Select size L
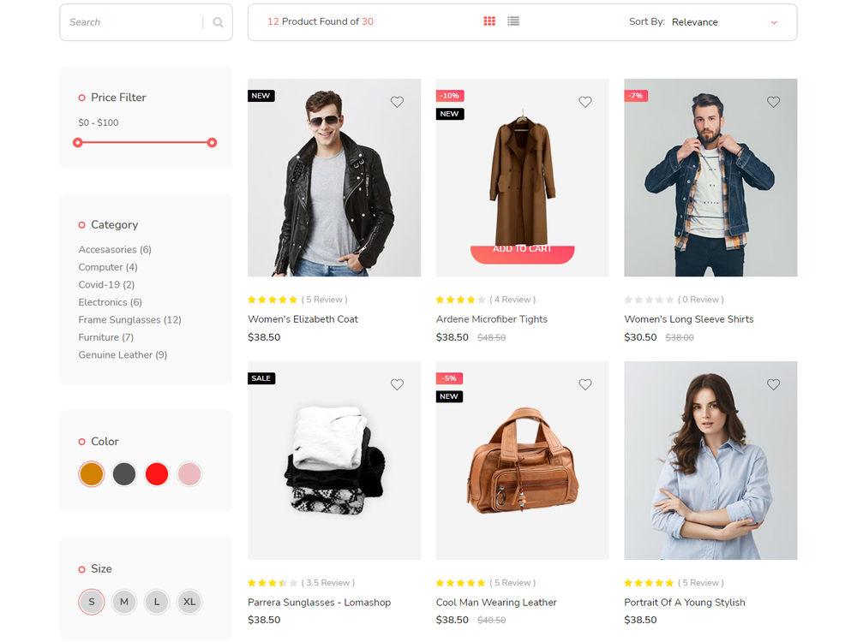Screen dimensions: 857x642 click(157, 602)
